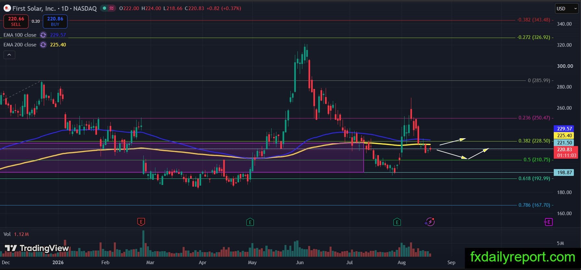
Task: Click the green market status dot
Action: pos(104,8)
